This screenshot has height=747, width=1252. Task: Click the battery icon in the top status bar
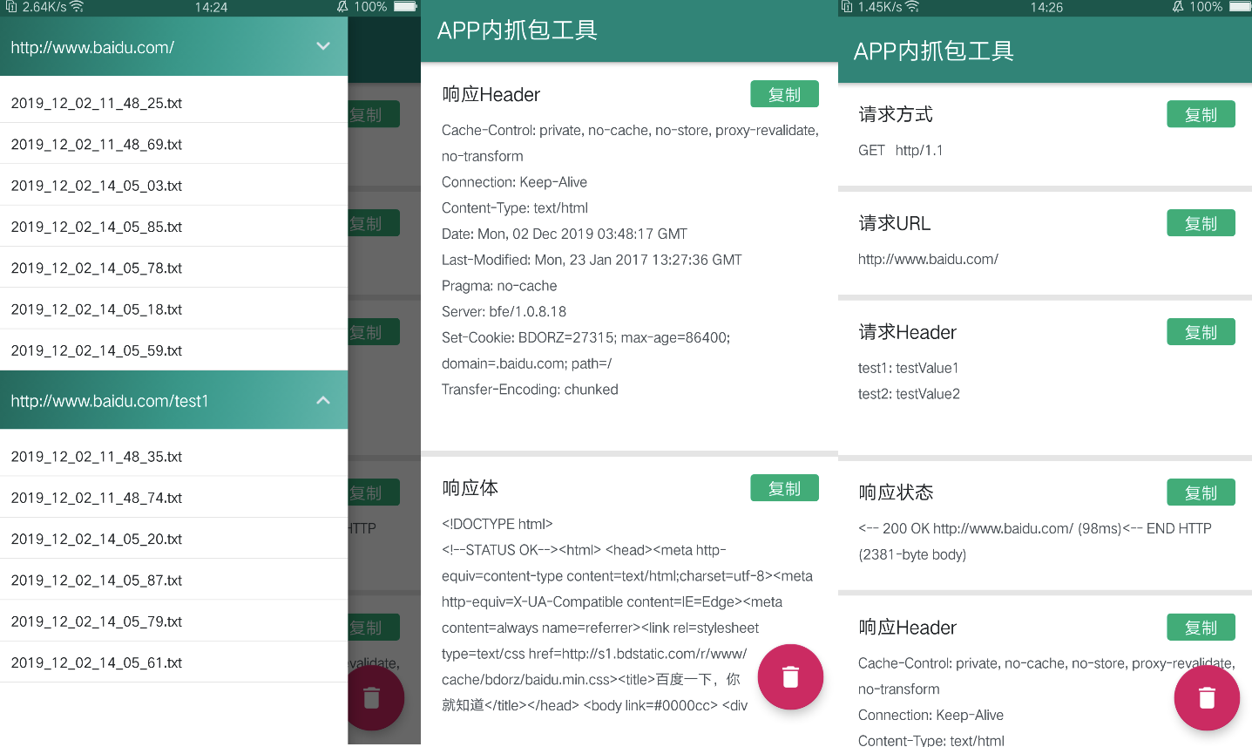(x=403, y=7)
